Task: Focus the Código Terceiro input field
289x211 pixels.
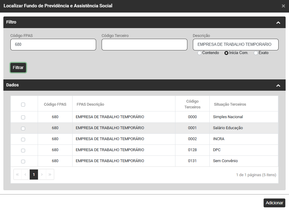Action: [x=144, y=45]
